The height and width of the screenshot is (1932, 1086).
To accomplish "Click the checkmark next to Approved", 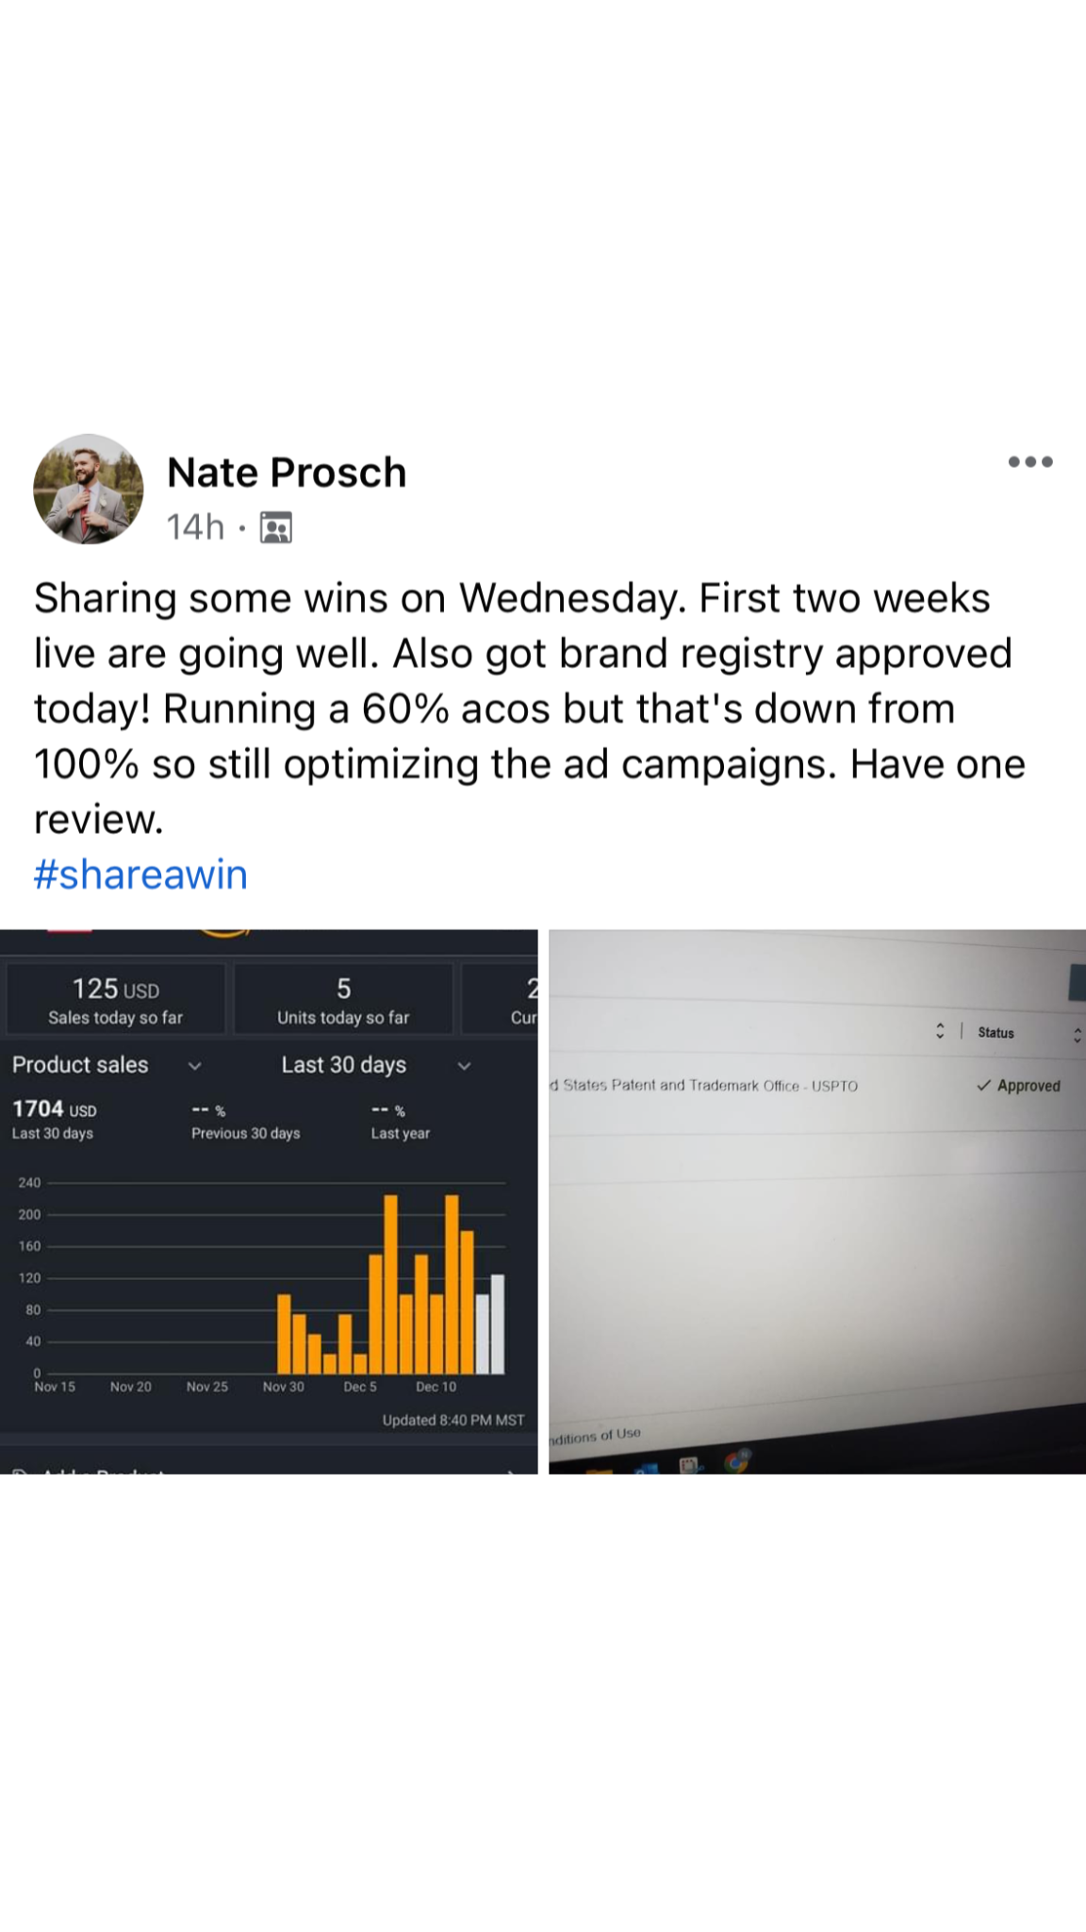I will point(983,1086).
